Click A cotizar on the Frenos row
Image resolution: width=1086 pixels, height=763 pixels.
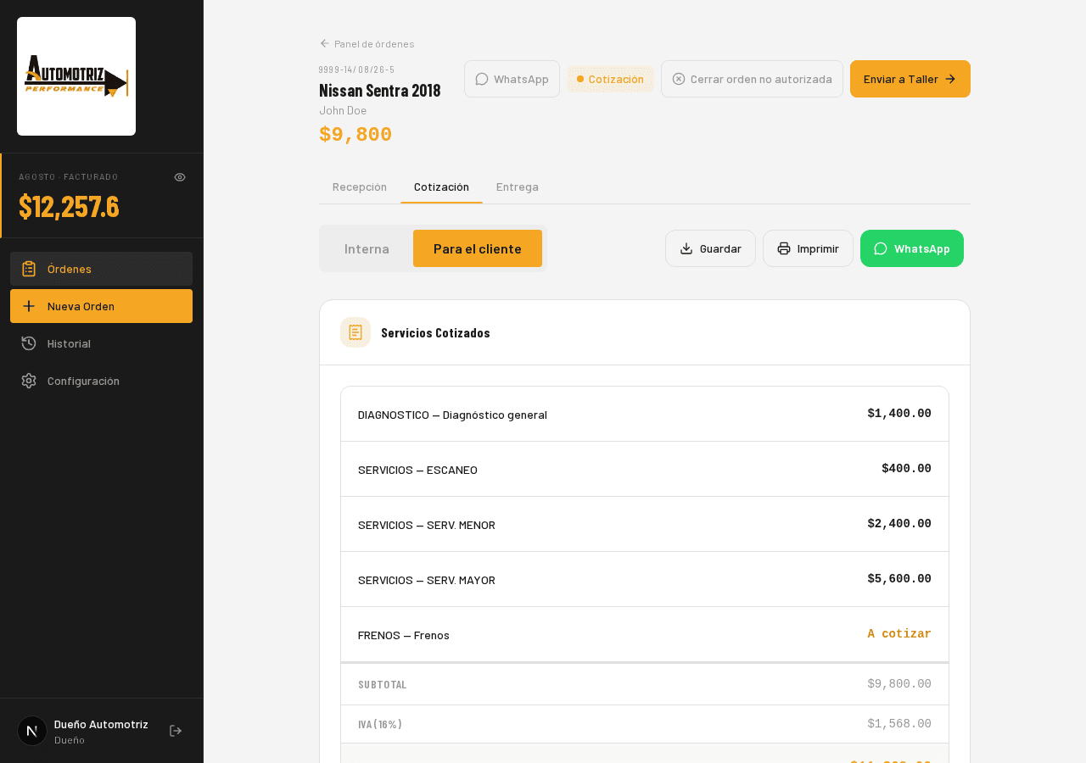[x=899, y=634]
